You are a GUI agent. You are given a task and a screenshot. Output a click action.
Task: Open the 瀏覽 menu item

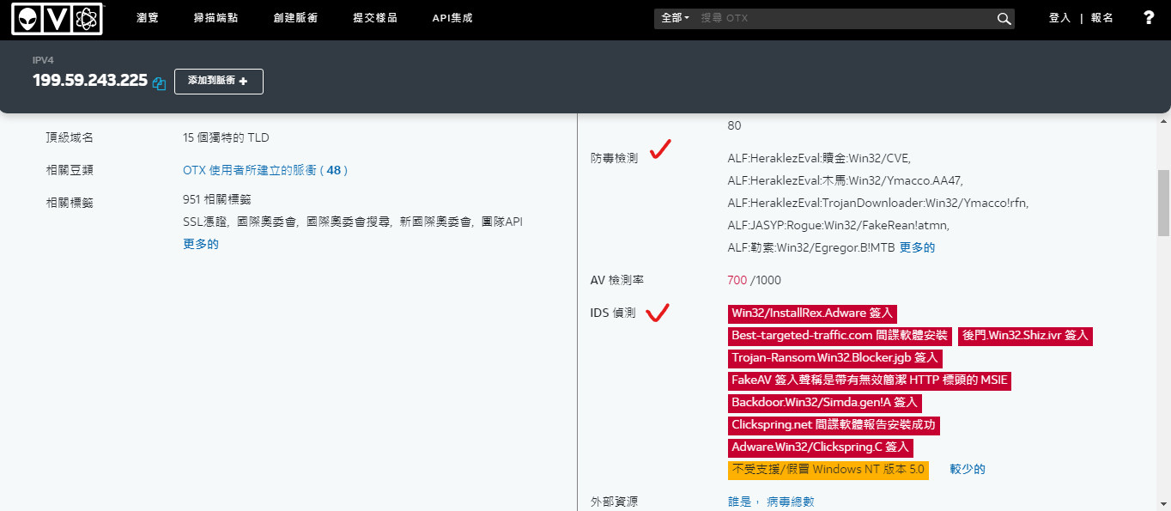pos(148,18)
